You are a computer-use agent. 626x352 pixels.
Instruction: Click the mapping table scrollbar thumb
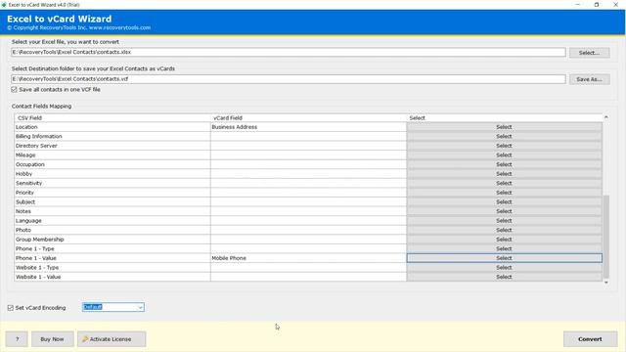click(x=606, y=237)
